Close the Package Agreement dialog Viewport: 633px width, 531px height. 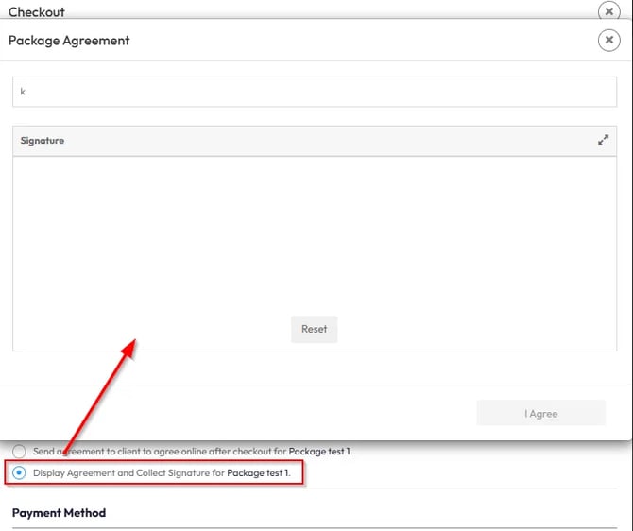coord(609,41)
